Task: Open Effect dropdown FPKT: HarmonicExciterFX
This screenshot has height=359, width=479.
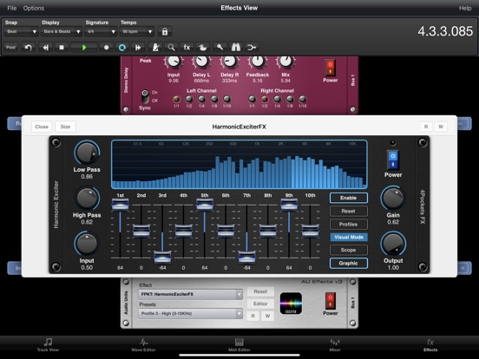Action: pyautogui.click(x=190, y=294)
